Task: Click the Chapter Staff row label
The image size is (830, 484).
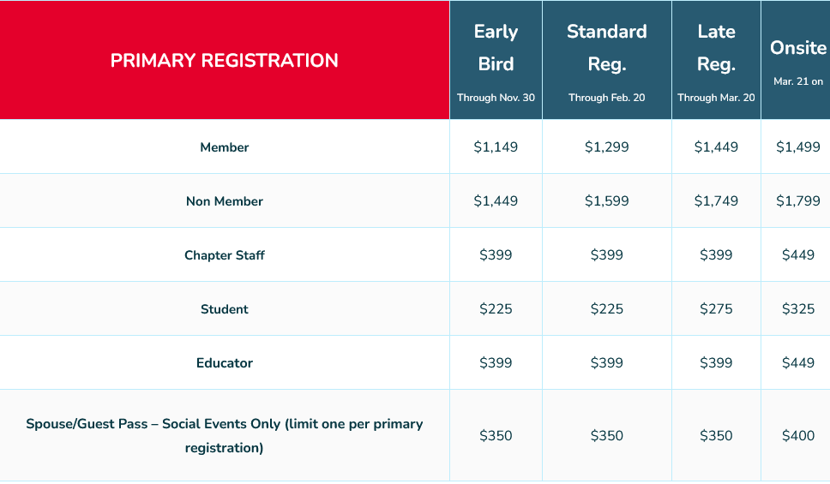Action: point(225,255)
